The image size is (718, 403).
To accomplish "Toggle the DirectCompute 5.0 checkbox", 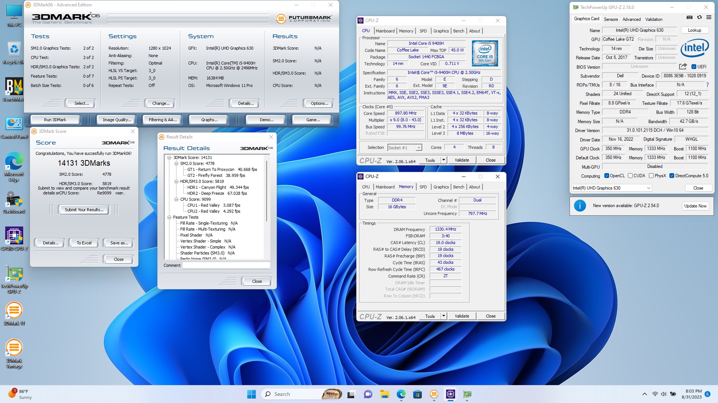I will tap(672, 176).
